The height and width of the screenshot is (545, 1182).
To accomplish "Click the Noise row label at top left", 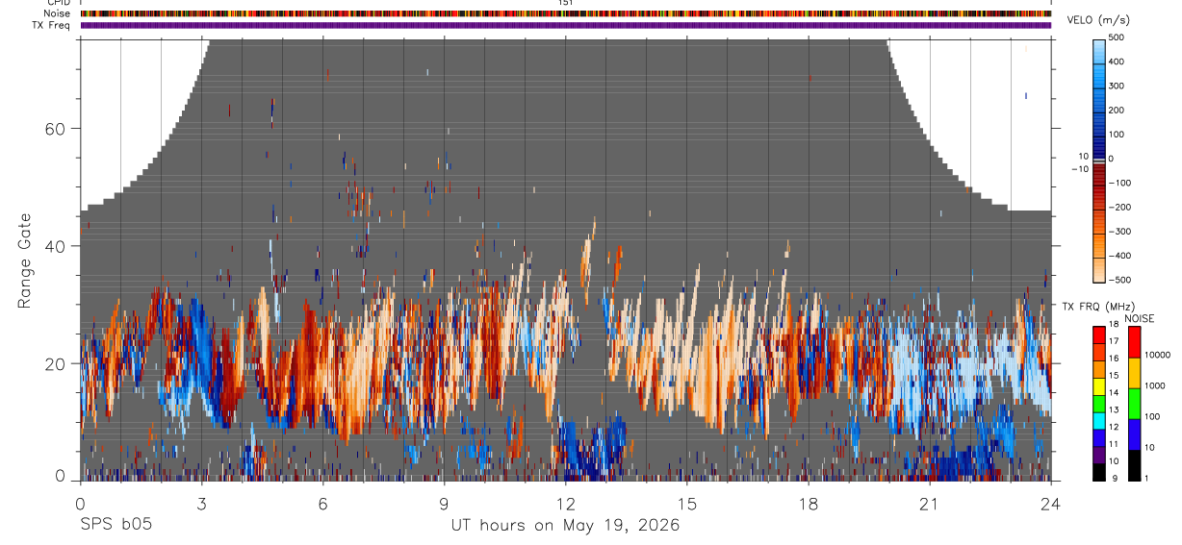I will click(x=59, y=13).
